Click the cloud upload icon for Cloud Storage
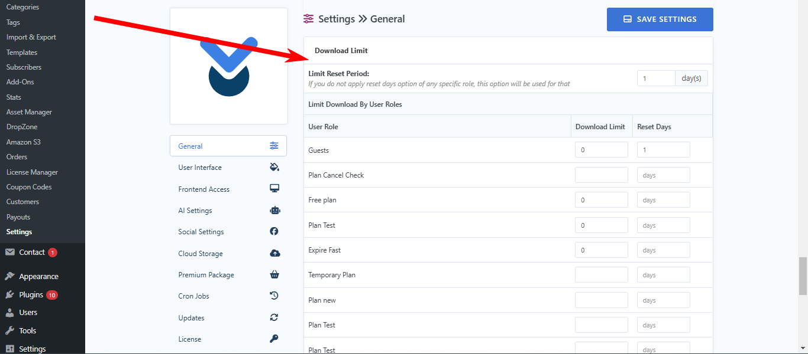This screenshot has height=354, width=808. [x=274, y=253]
